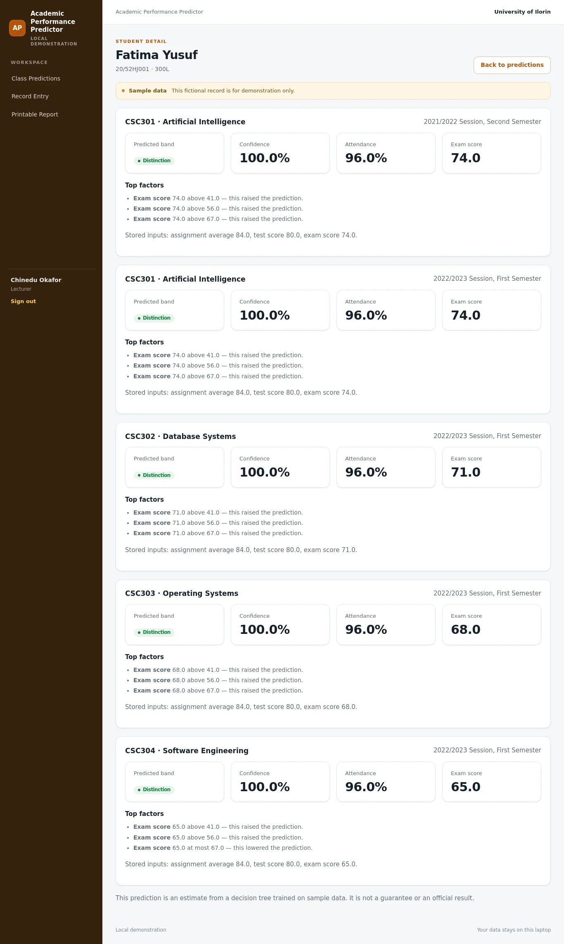The image size is (564, 944).
Task: Click the Distinction badge in CSC302 Database Systems
Action: point(154,475)
